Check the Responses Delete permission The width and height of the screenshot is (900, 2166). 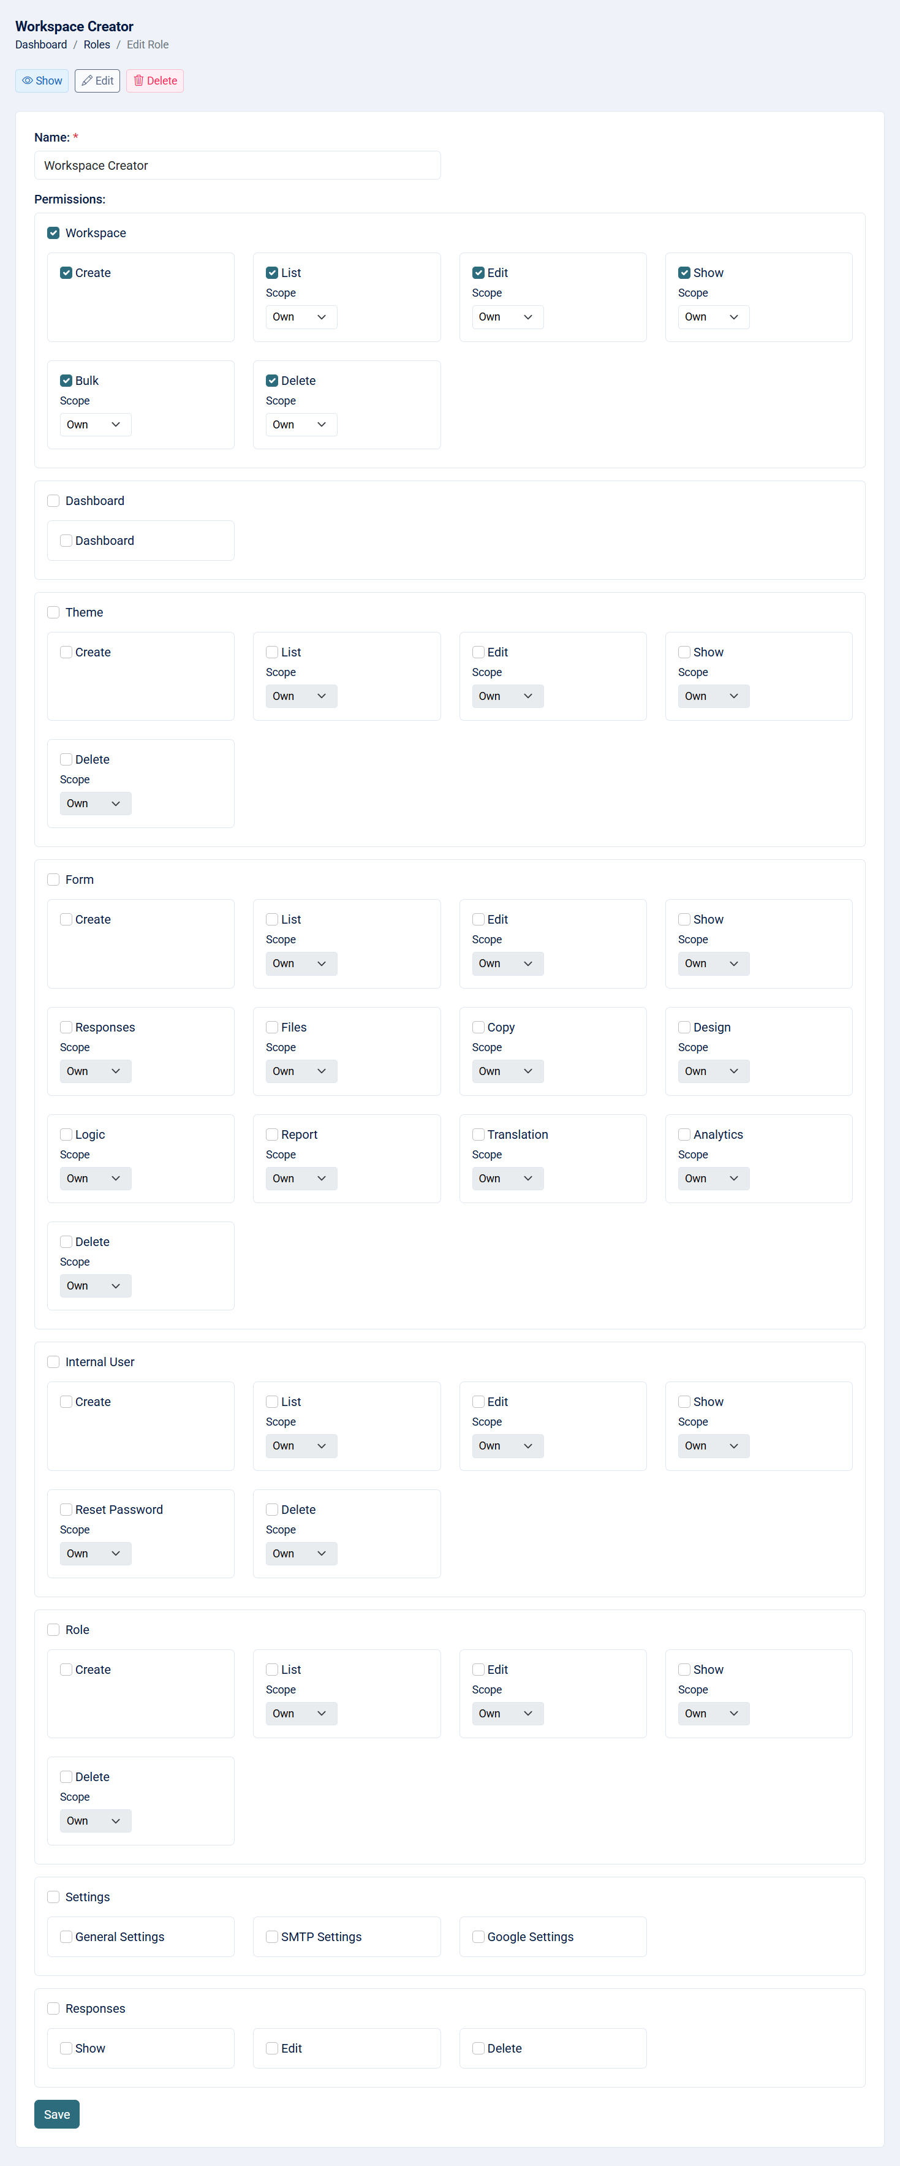pos(478,2048)
